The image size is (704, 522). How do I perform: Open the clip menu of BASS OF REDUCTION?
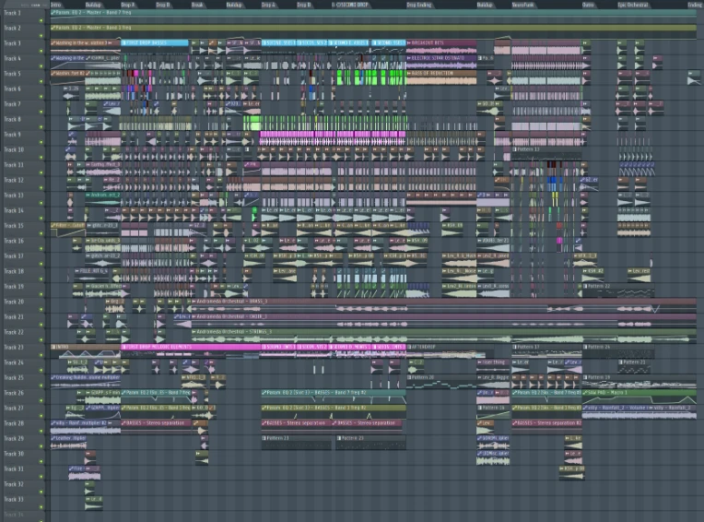click(x=409, y=73)
